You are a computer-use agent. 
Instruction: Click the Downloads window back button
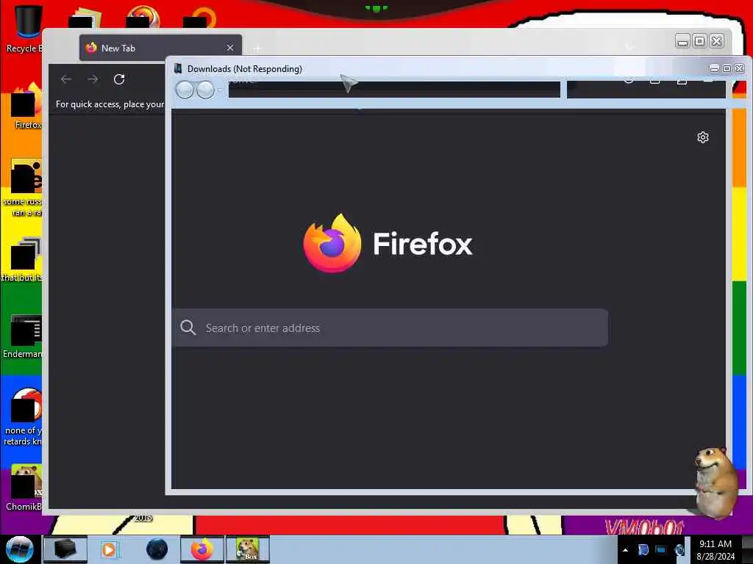[x=185, y=90]
